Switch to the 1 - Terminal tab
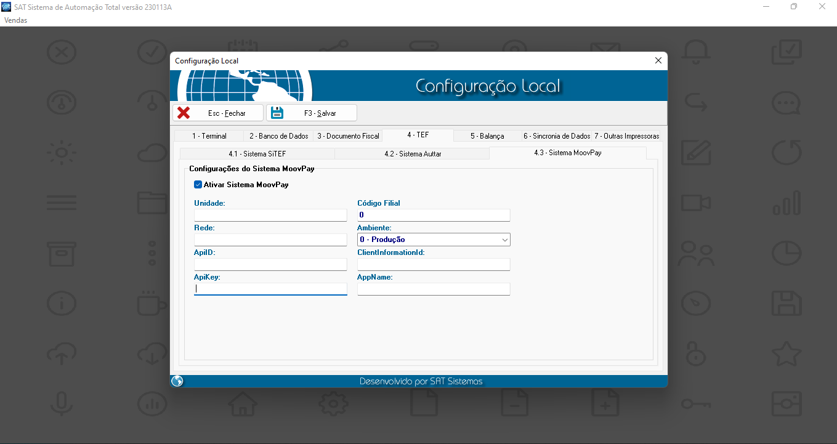Image resolution: width=837 pixels, height=444 pixels. pos(209,136)
